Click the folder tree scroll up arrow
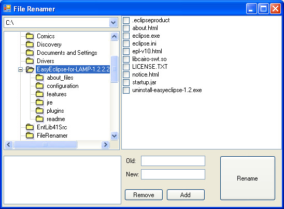Screen dimensions: 284x209 115,37
